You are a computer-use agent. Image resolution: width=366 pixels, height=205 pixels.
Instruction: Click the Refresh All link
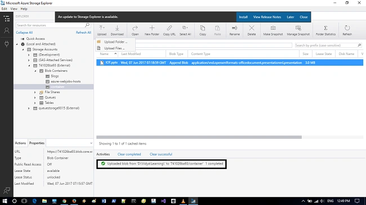pos(83,33)
